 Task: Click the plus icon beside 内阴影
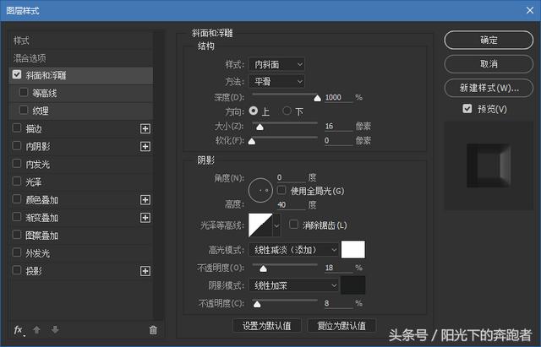pos(145,146)
